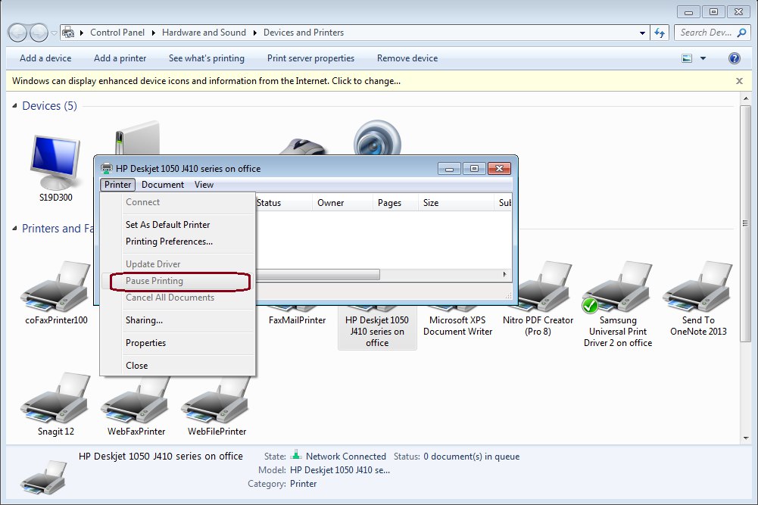Click the Devices and Printers address bar icon
This screenshot has height=505, width=758.
tap(69, 33)
